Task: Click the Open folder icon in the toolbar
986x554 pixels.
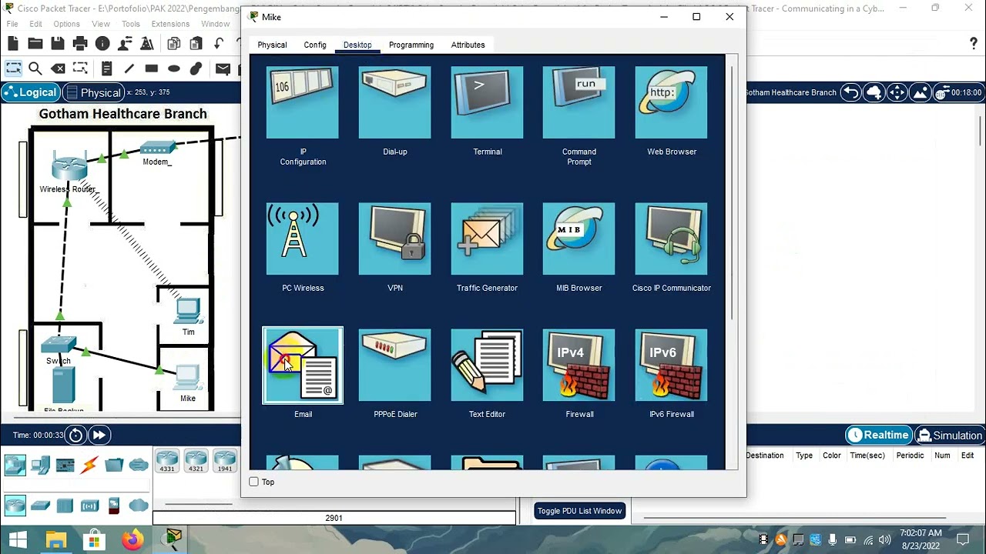Action: point(35,44)
